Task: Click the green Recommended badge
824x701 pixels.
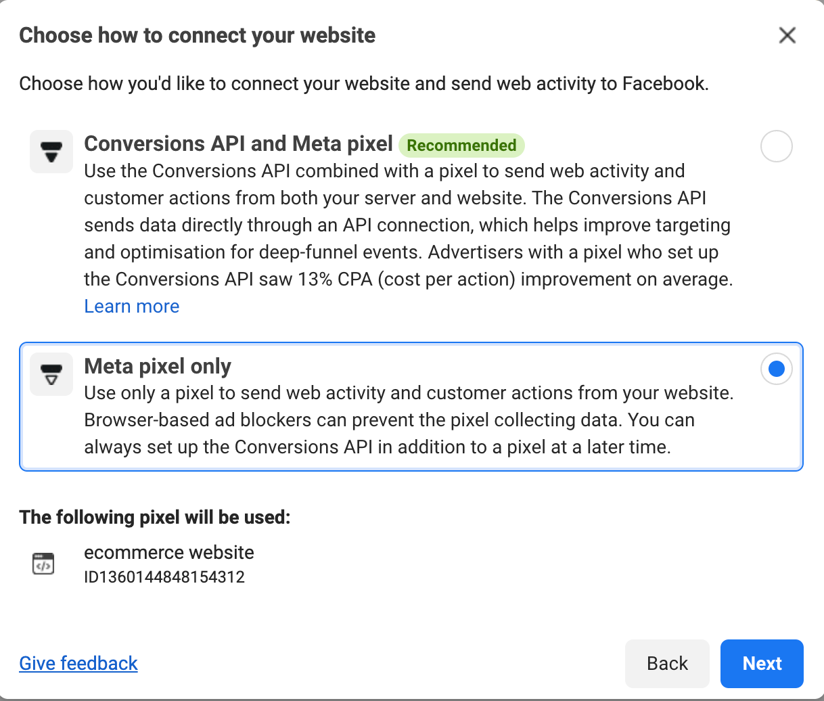Action: [461, 145]
